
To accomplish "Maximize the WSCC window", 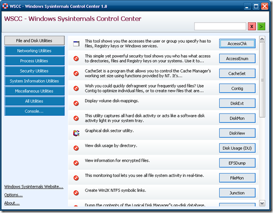I will pos(256,6).
